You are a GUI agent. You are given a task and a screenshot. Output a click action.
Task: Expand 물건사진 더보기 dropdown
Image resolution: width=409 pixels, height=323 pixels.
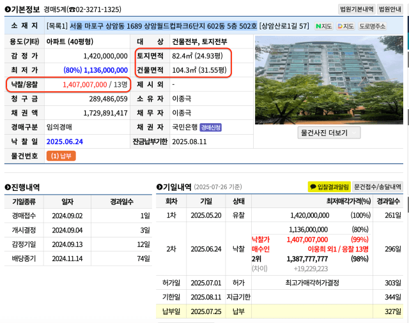pyautogui.click(x=329, y=133)
